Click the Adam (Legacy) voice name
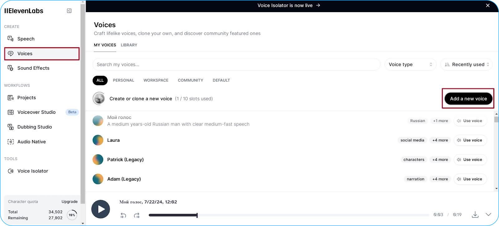Image resolution: width=499 pixels, height=226 pixels. pos(124,179)
